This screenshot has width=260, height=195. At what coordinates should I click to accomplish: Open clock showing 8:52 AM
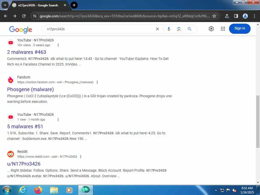point(247,190)
